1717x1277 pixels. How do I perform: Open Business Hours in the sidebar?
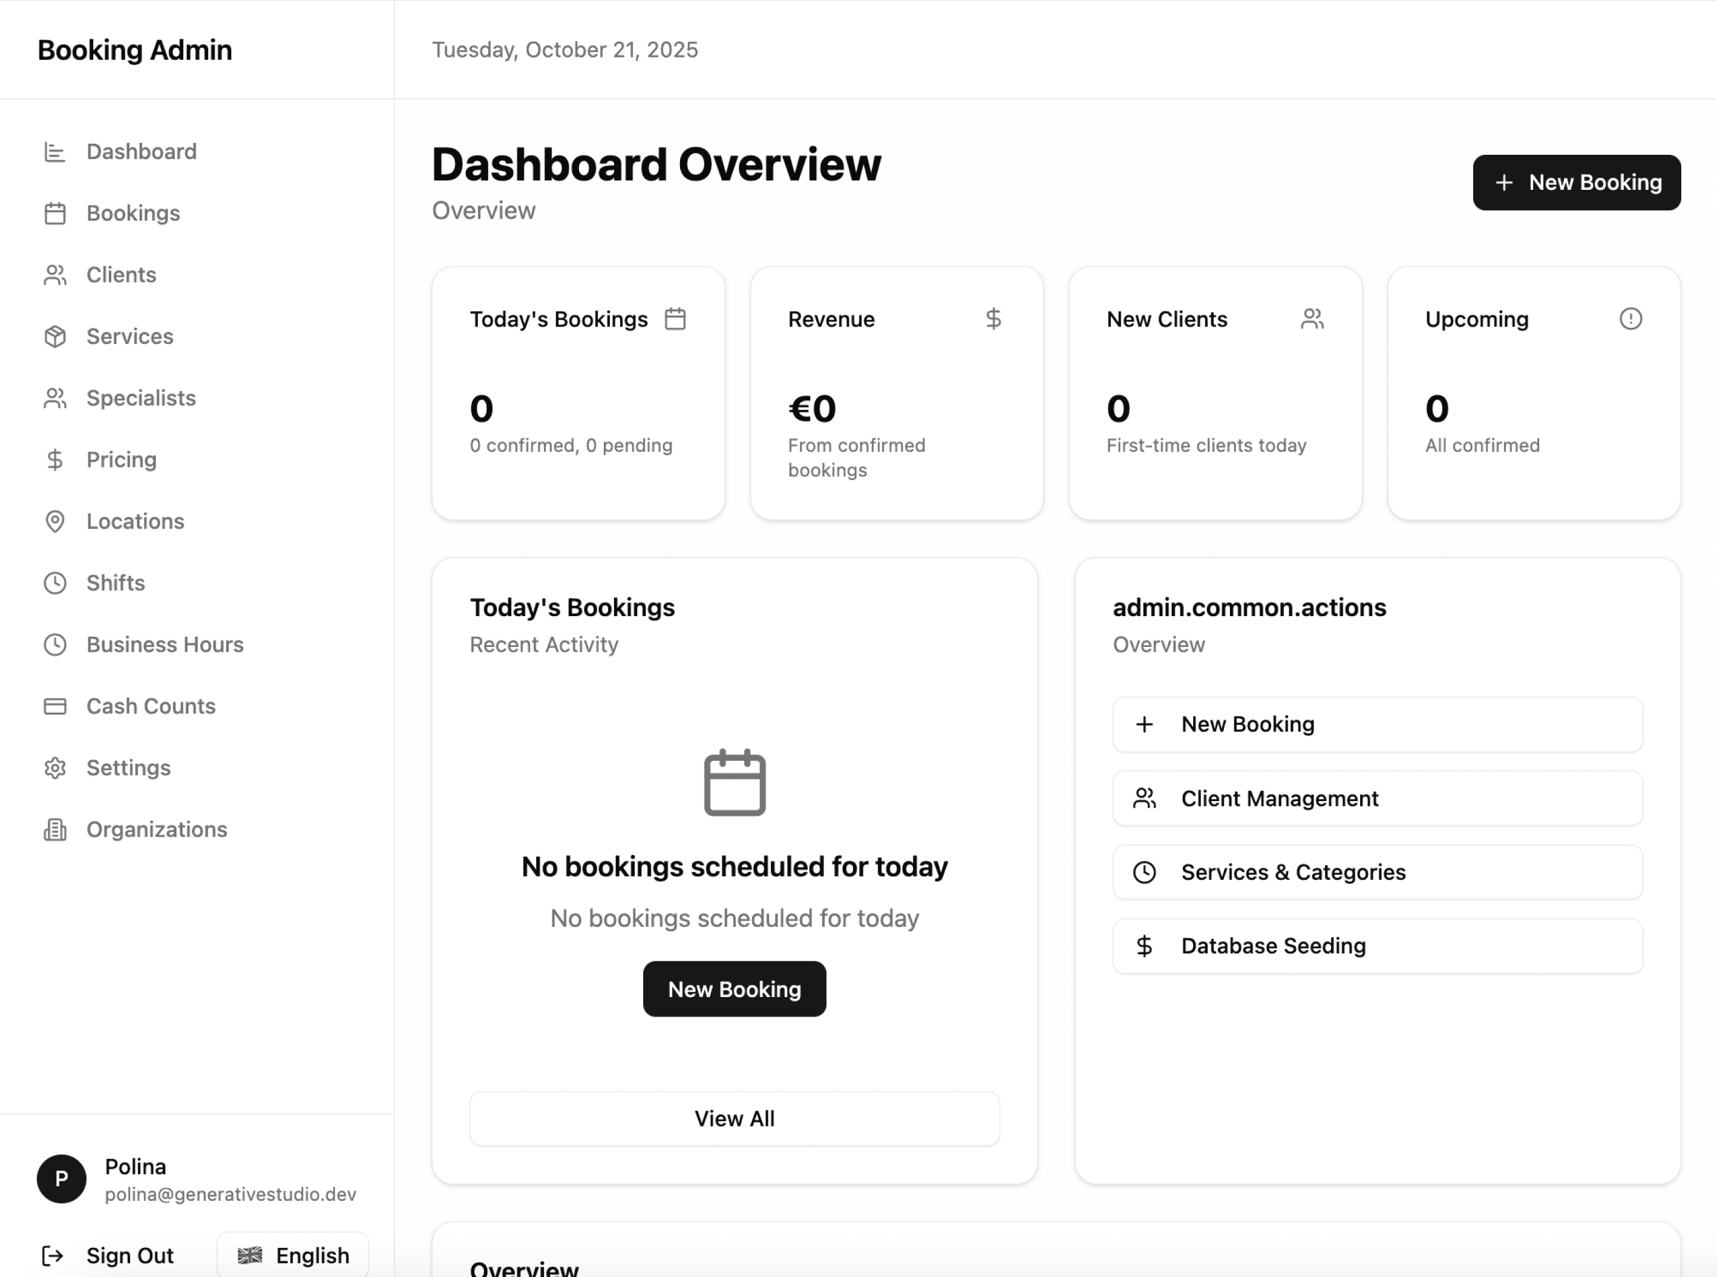click(x=198, y=645)
